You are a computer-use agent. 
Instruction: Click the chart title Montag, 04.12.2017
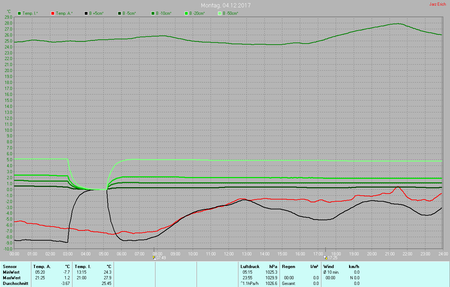tap(226, 6)
